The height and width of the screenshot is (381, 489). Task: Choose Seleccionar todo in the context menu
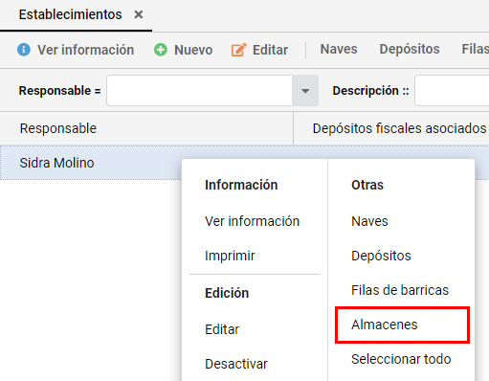point(401,359)
